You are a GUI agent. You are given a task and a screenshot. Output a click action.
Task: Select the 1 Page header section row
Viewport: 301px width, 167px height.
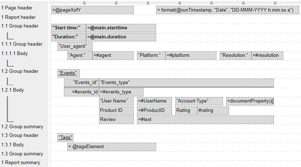(x=17, y=8)
